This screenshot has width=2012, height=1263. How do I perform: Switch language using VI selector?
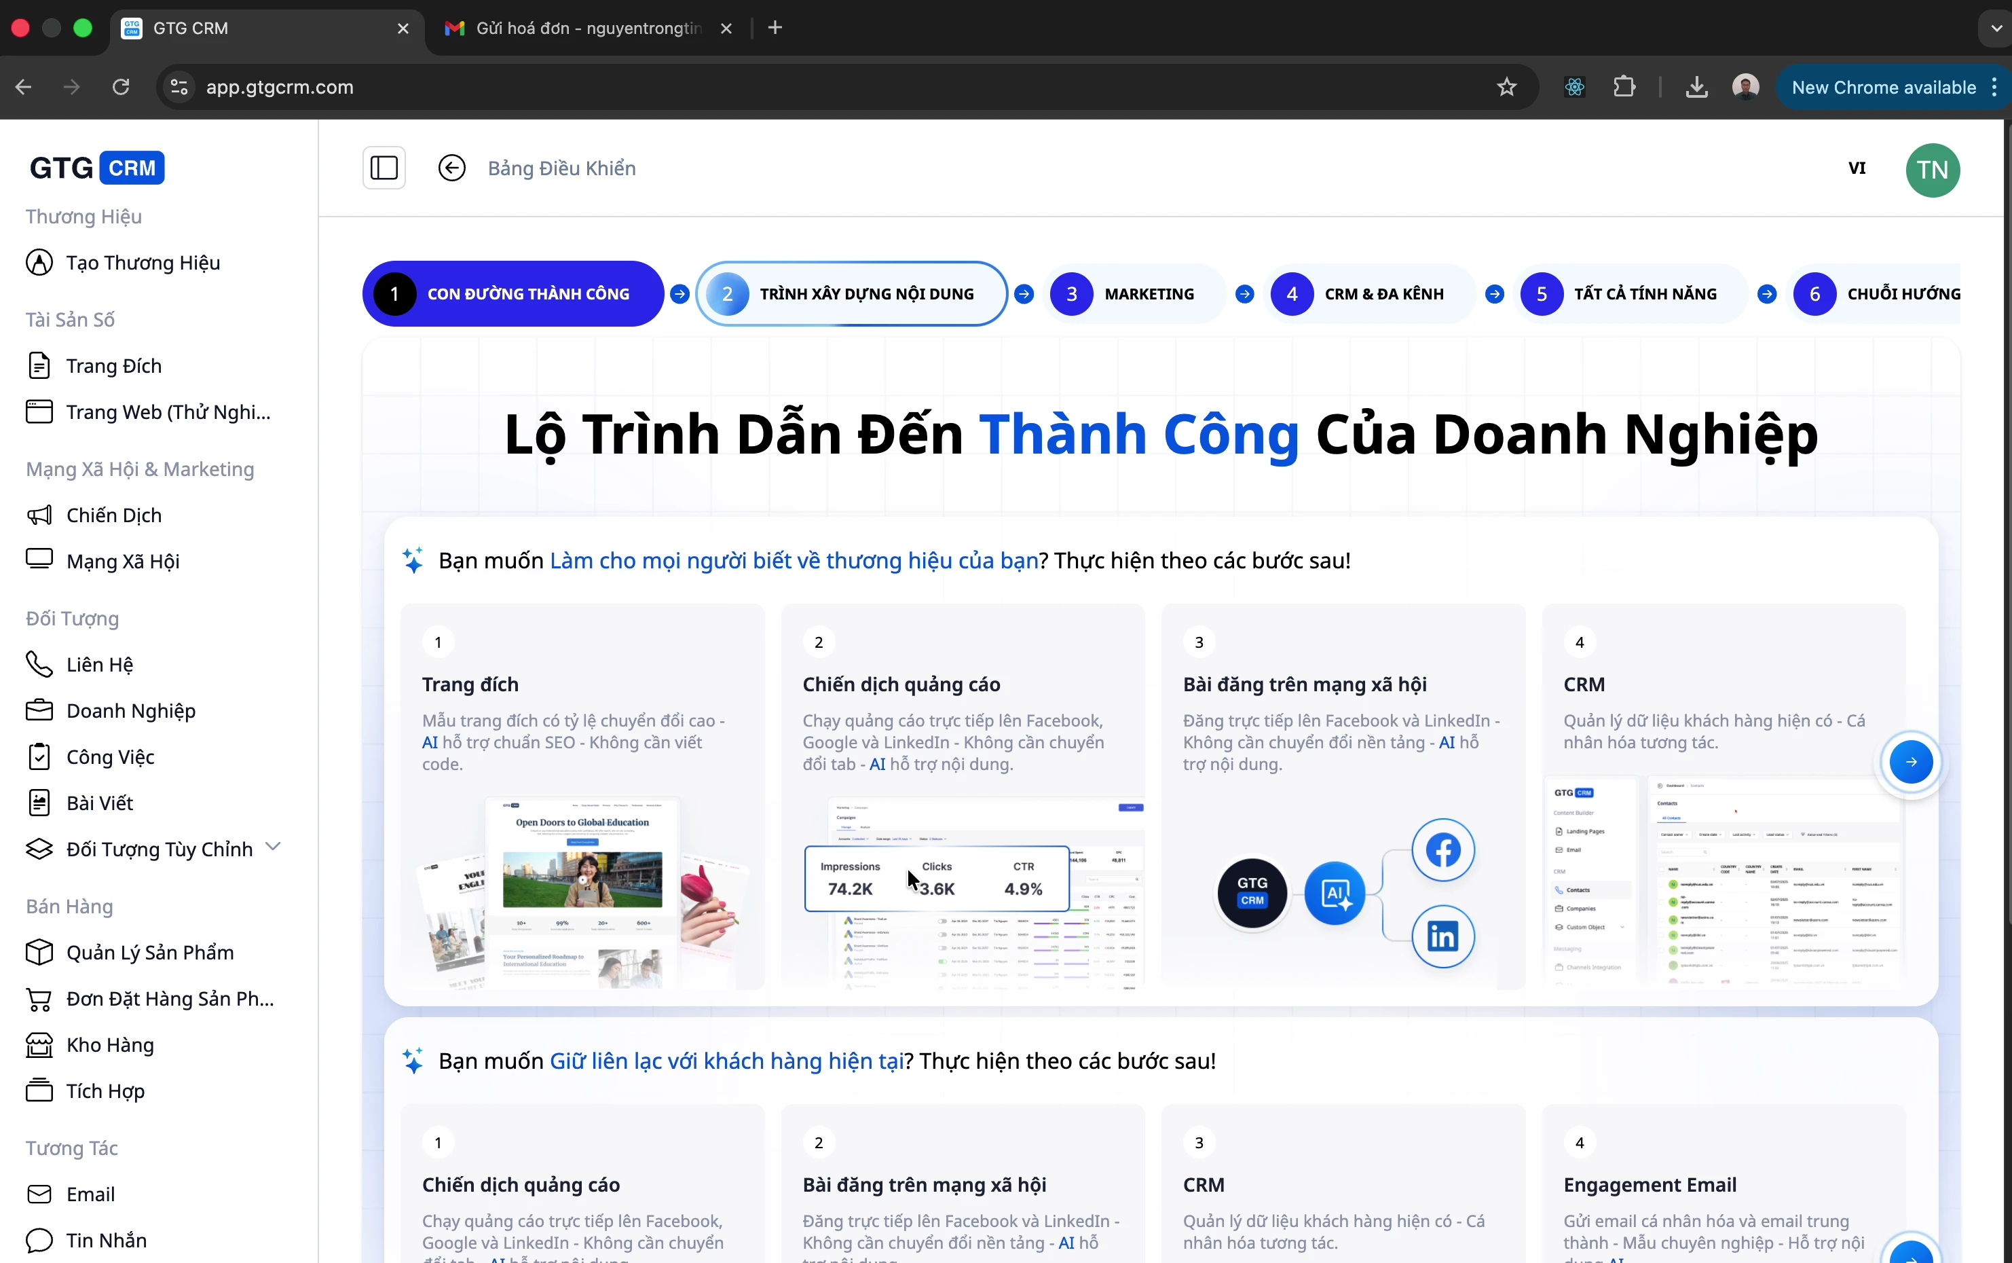(1857, 168)
